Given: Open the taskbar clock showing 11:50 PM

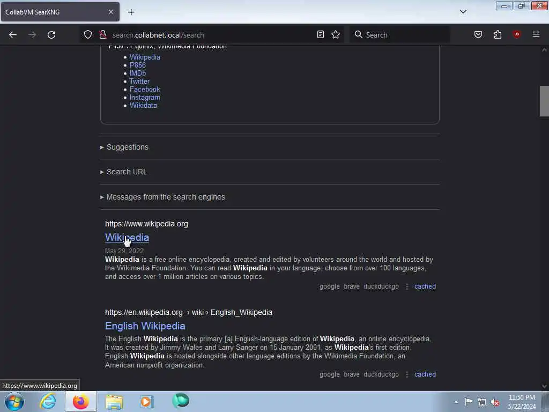Looking at the screenshot, I should 522,402.
